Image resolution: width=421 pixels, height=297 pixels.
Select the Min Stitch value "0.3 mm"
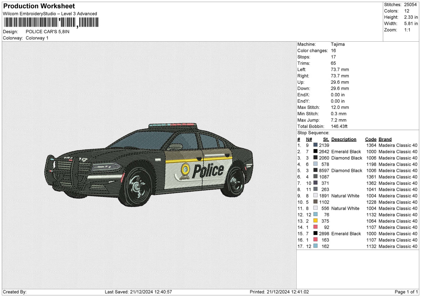click(339, 113)
